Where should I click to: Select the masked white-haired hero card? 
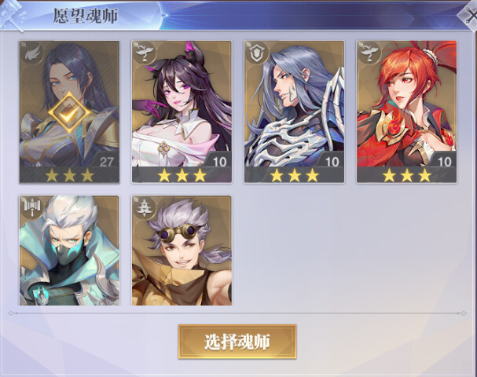(x=69, y=251)
